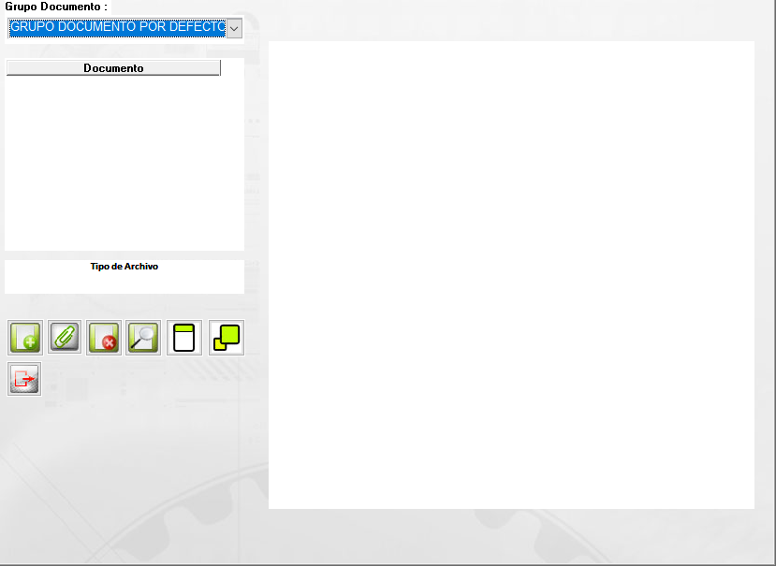Click the Tipo de Archivo label
This screenshot has width=776, height=566.
(x=124, y=267)
